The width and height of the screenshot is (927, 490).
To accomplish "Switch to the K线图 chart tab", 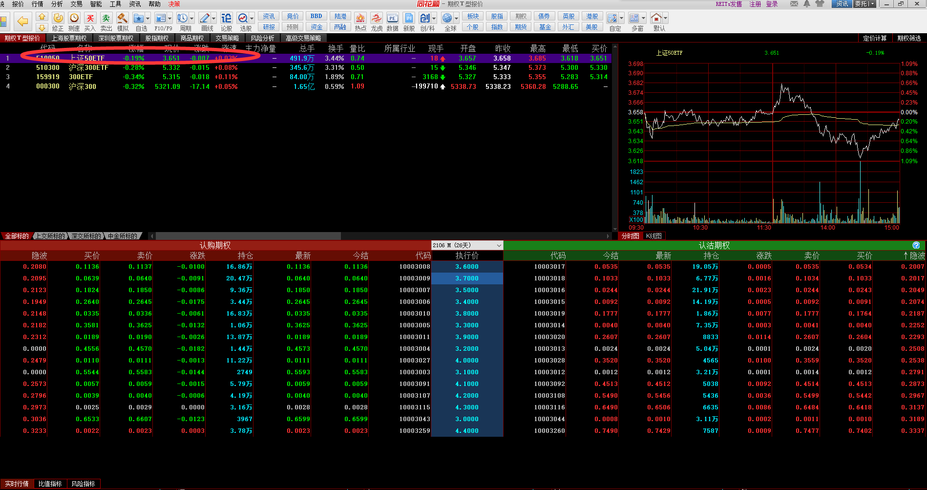I will 653,236.
